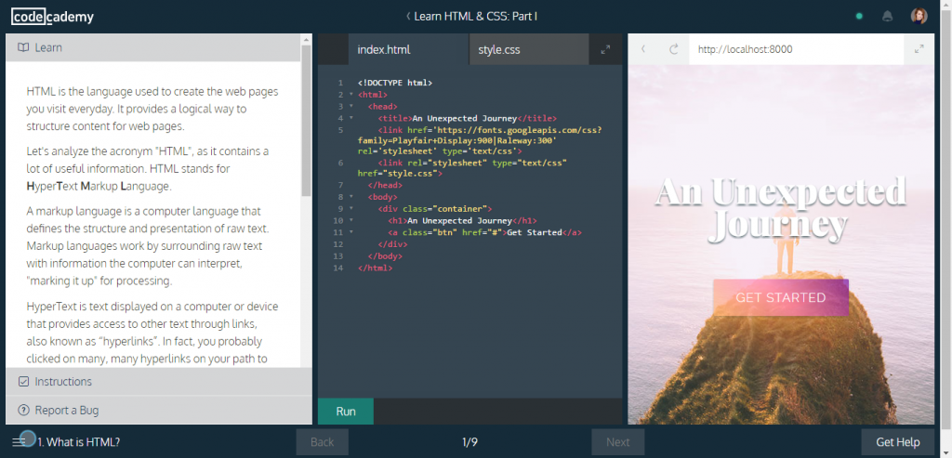952x458 pixels.
Task: Switch to the style.css tab
Action: (x=529, y=50)
